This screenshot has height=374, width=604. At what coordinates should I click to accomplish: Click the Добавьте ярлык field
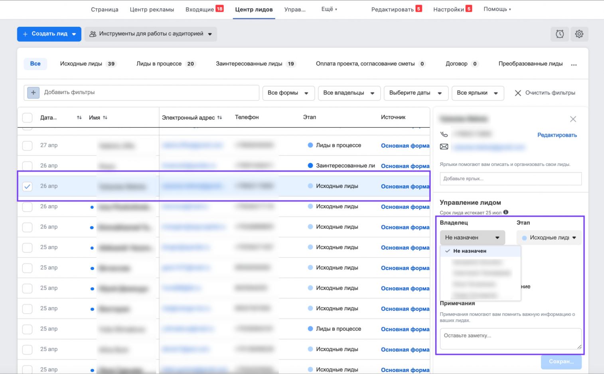(511, 179)
